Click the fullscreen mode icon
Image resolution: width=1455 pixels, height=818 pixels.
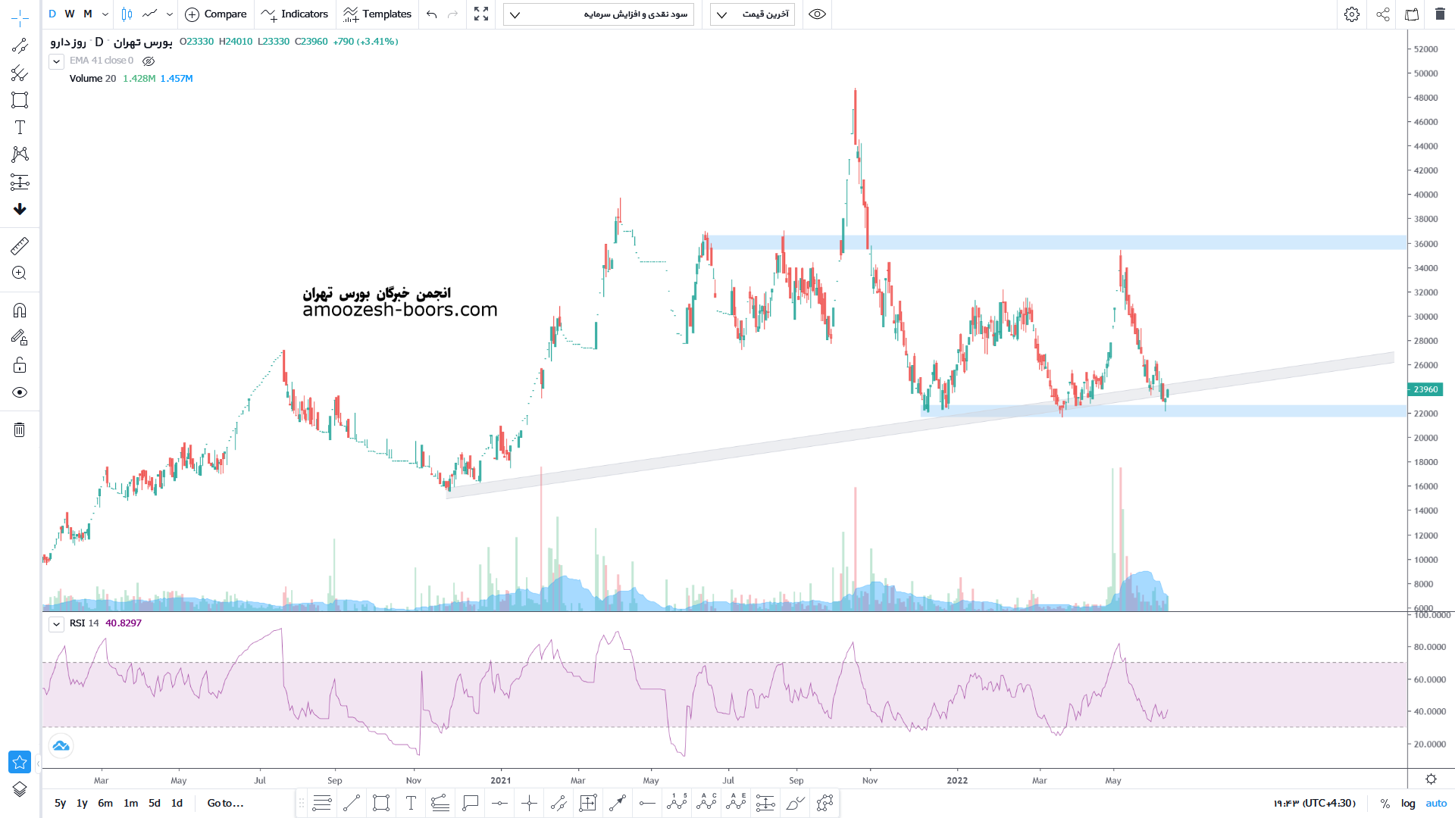click(x=481, y=14)
